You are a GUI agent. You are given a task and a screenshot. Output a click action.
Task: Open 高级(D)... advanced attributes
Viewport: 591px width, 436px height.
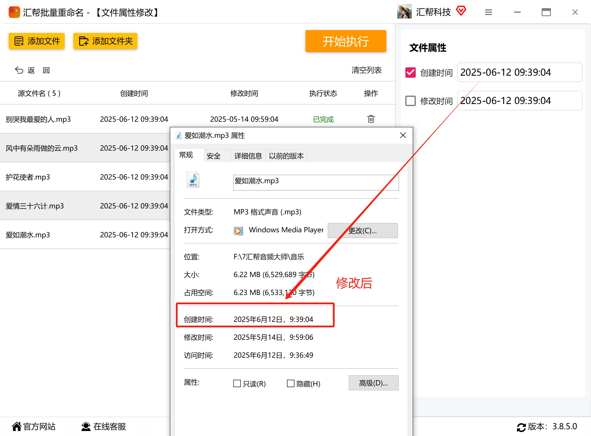pyautogui.click(x=373, y=383)
